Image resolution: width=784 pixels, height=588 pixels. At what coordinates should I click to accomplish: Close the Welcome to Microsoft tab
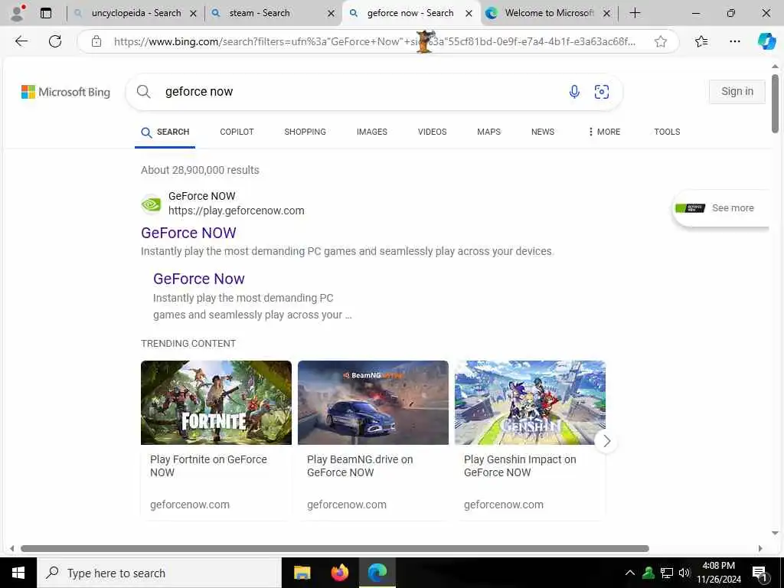tap(606, 14)
